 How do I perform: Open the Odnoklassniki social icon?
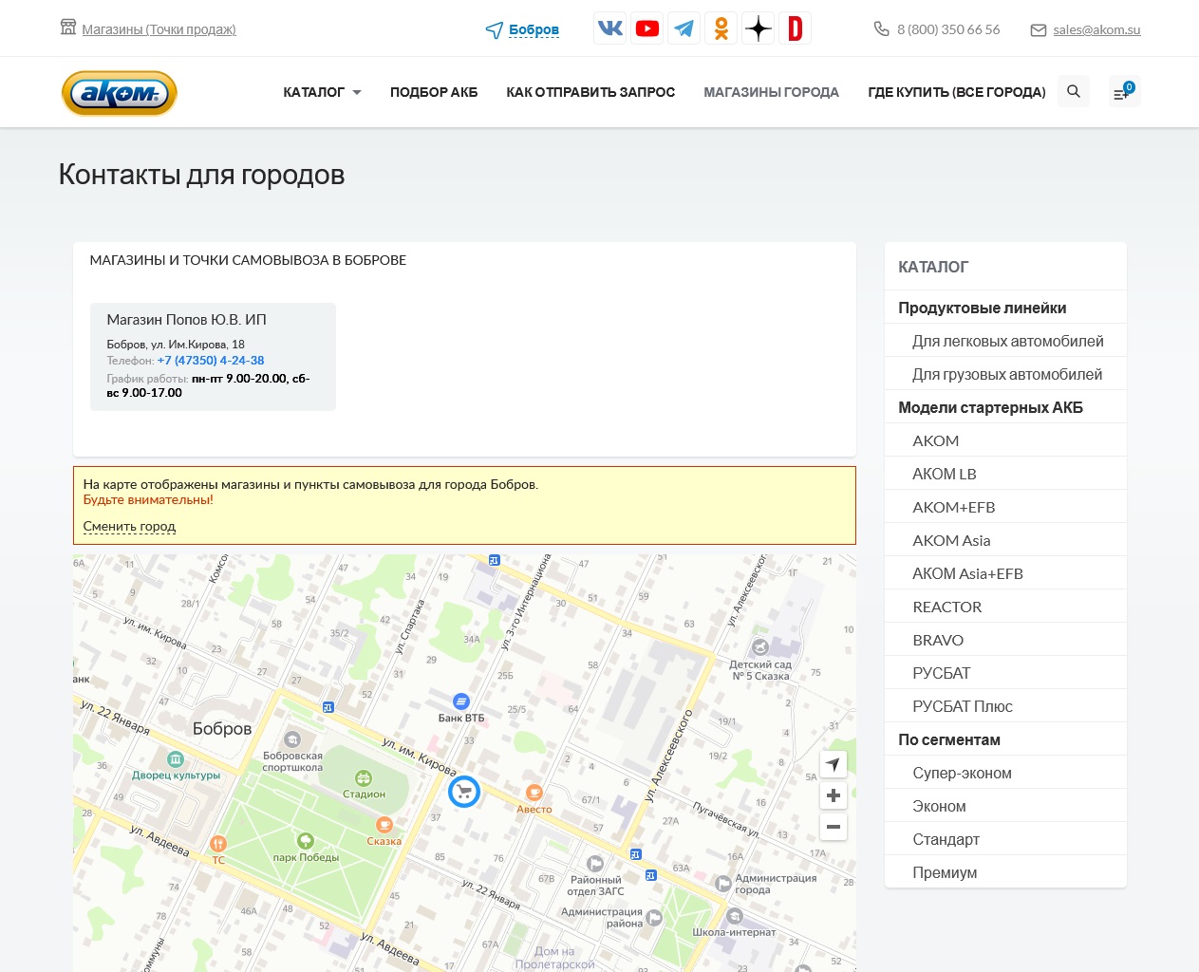click(x=721, y=28)
